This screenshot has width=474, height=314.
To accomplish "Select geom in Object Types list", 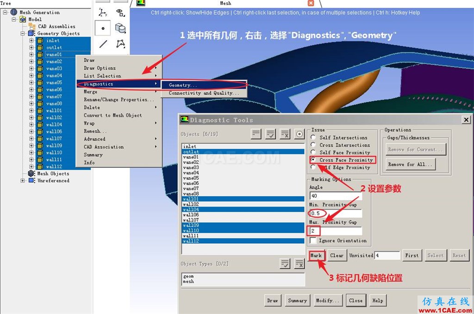I will (x=243, y=276).
